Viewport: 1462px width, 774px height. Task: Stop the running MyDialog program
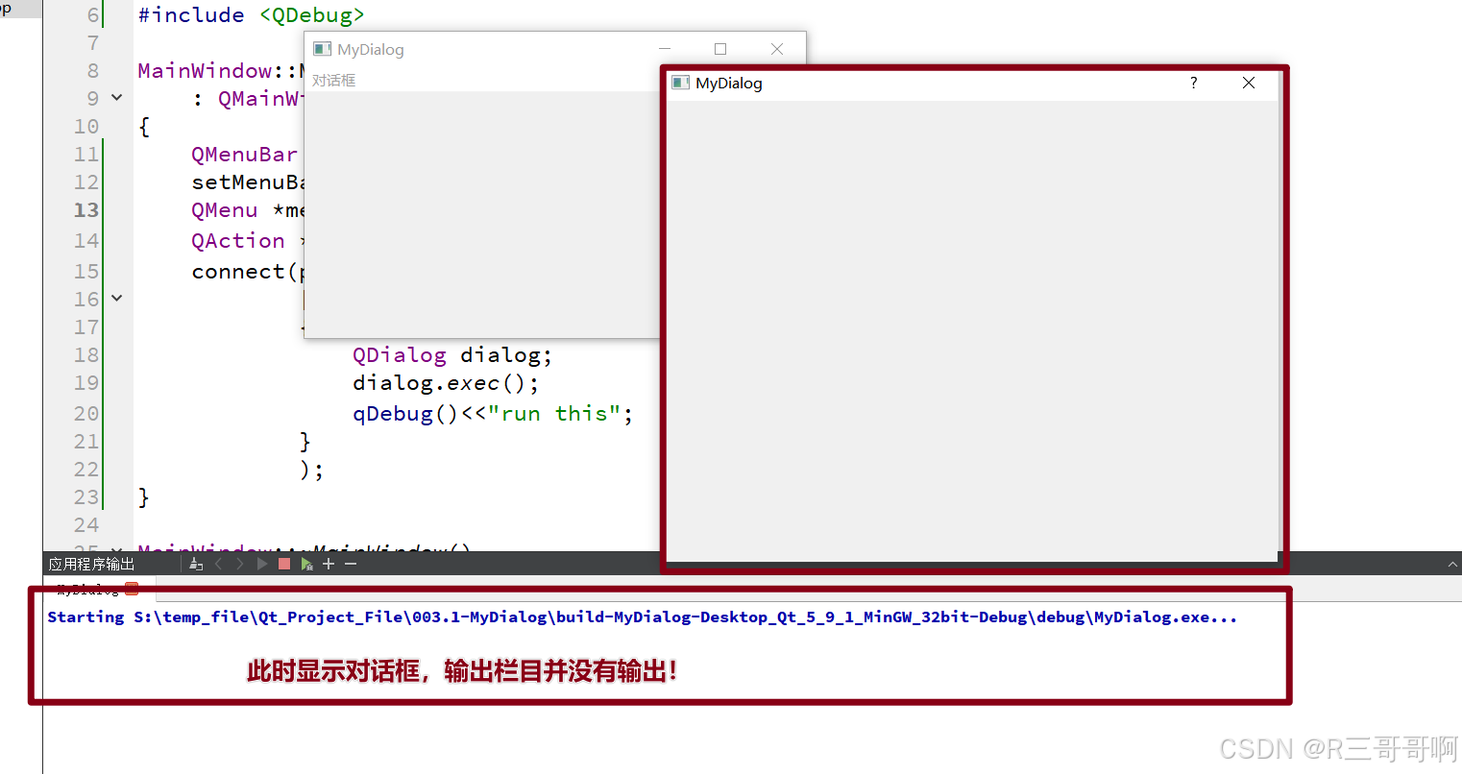coord(284,564)
